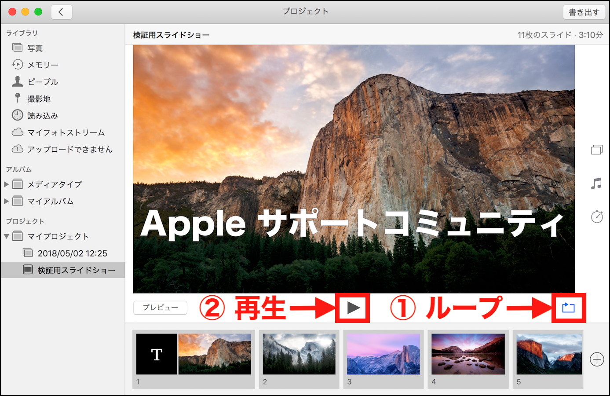Minimize the window with yellow button

tap(26, 12)
